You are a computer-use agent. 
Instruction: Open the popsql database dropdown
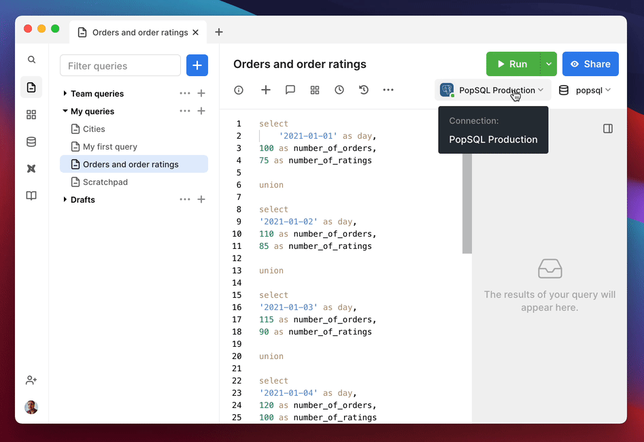tap(586, 90)
